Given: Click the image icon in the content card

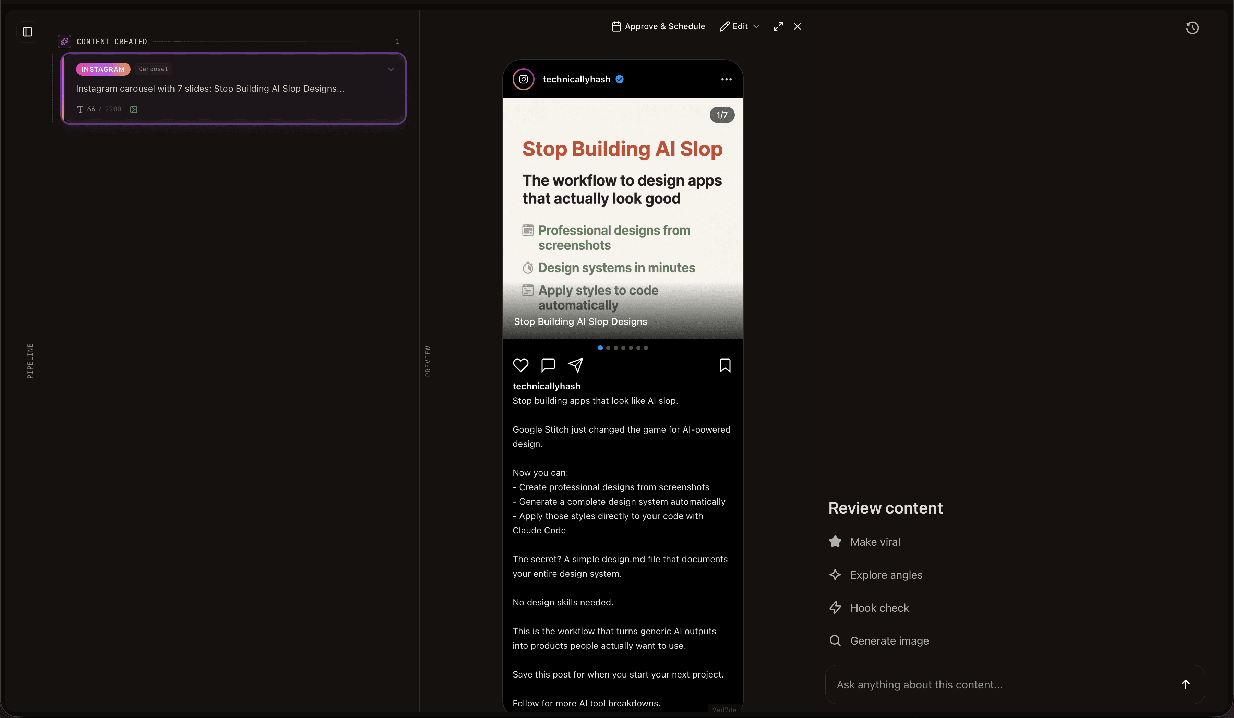Looking at the screenshot, I should click(134, 109).
